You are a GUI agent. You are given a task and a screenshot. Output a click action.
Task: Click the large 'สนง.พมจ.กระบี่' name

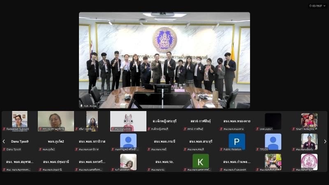164,141
